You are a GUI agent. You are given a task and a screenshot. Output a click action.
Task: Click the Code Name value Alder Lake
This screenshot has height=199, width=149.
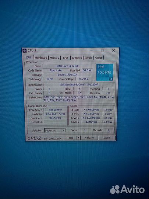pyautogui.click(x=56, y=70)
